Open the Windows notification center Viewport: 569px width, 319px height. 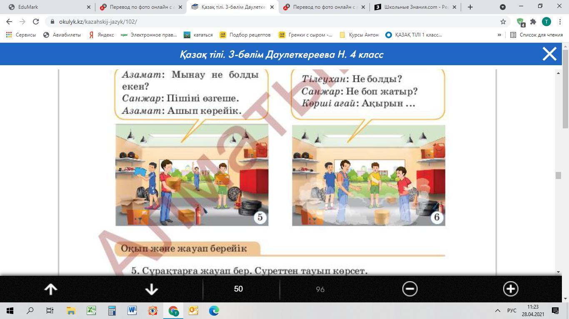555,311
